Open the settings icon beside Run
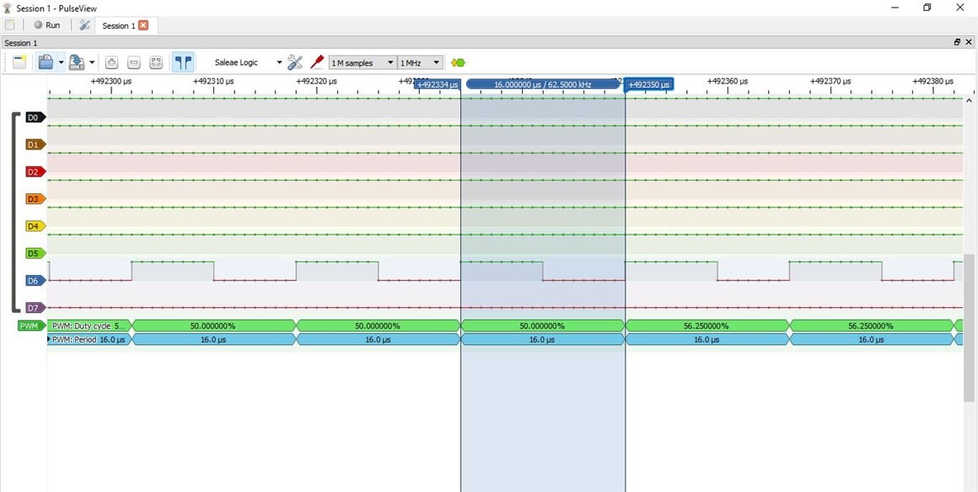Screen dimensions: 978x492 point(85,25)
